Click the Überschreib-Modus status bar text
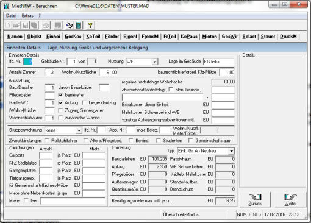The image size is (311, 223). coord(181,214)
